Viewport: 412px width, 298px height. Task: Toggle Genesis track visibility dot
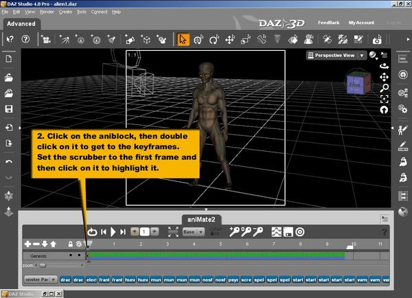[79, 255]
